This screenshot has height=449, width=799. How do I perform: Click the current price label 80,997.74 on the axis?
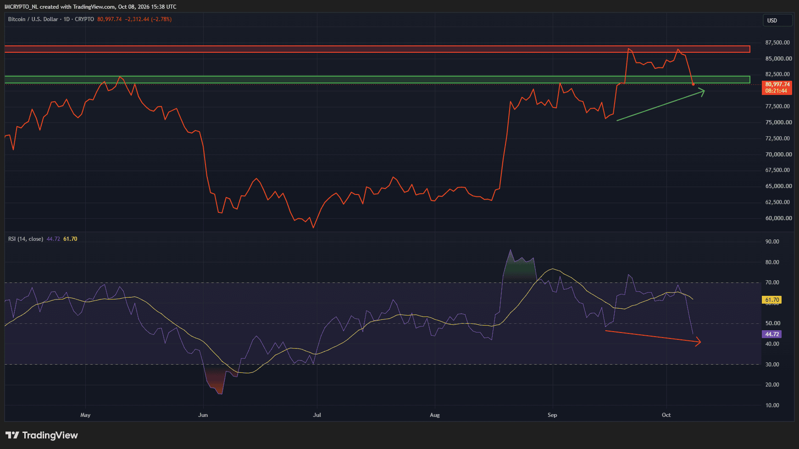pyautogui.click(x=777, y=84)
